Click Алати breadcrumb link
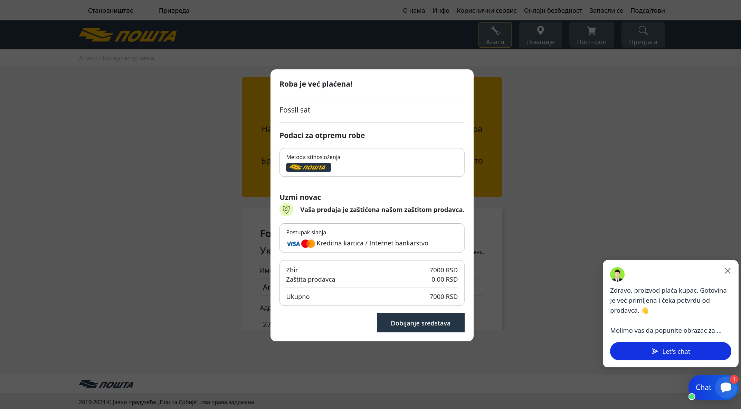Image resolution: width=741 pixels, height=409 pixels. (x=88, y=58)
